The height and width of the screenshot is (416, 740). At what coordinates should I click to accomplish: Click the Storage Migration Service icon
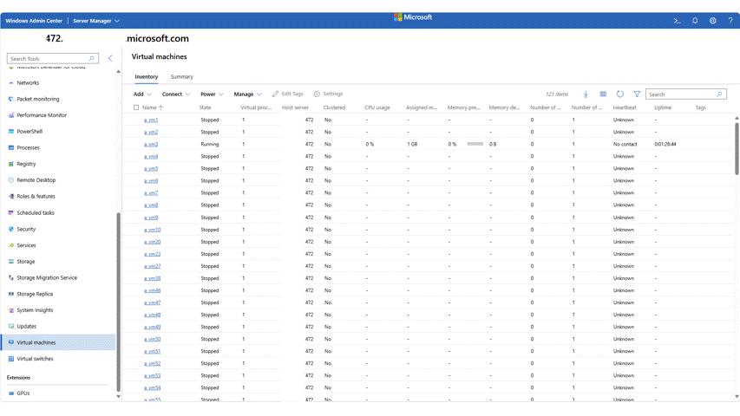[x=11, y=278]
